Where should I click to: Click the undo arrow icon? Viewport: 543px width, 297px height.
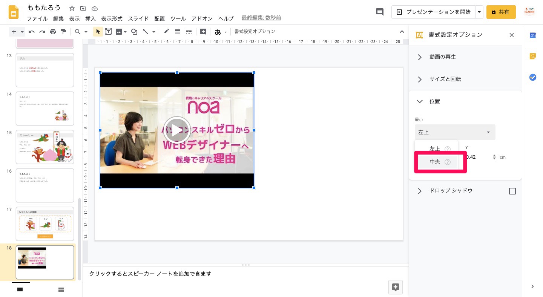pos(32,32)
